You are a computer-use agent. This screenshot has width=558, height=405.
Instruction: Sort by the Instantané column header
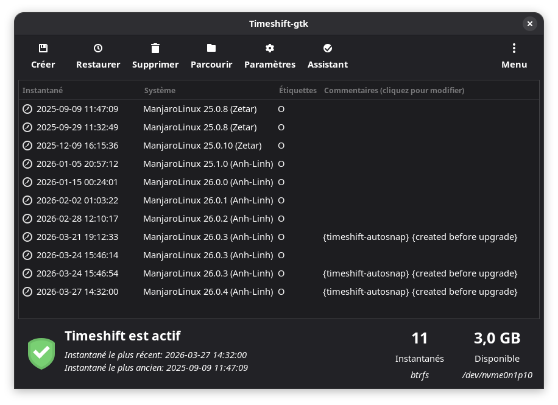(x=43, y=91)
